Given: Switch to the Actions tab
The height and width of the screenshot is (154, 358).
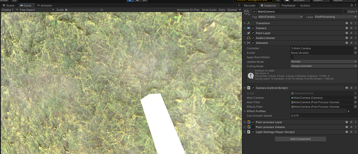Looking at the screenshot, I should click(305, 6).
